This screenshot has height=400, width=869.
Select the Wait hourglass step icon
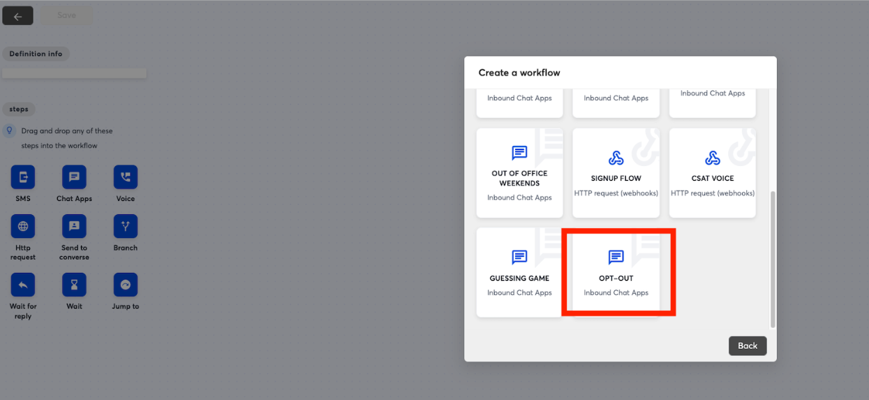click(x=74, y=285)
